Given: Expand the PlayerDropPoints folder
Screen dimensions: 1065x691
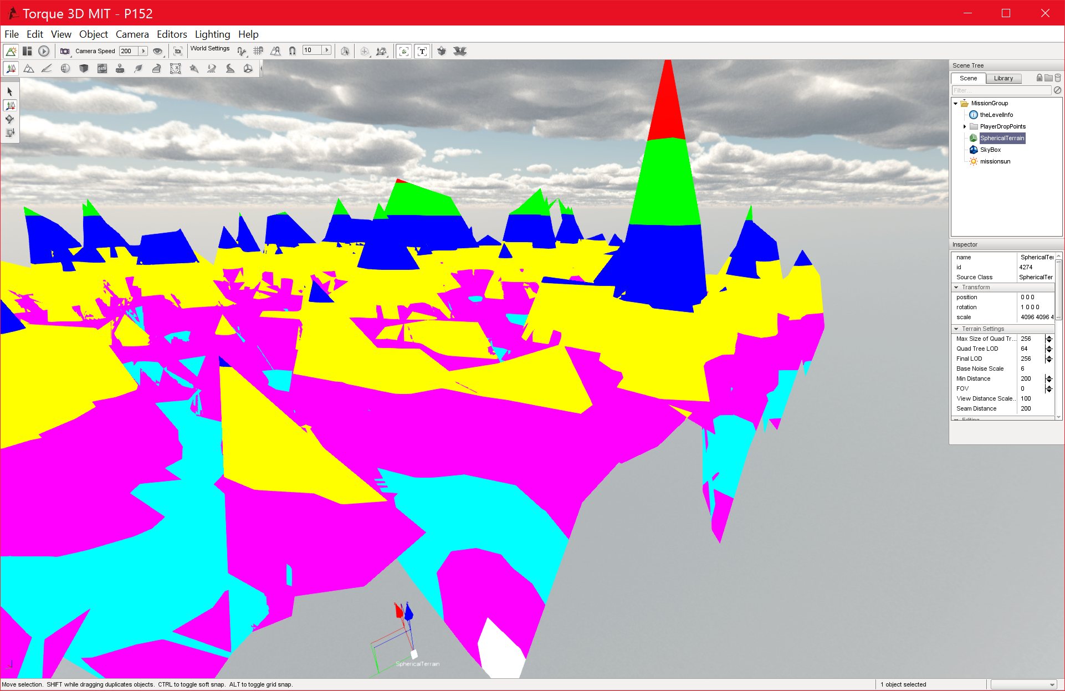Looking at the screenshot, I should pos(965,127).
